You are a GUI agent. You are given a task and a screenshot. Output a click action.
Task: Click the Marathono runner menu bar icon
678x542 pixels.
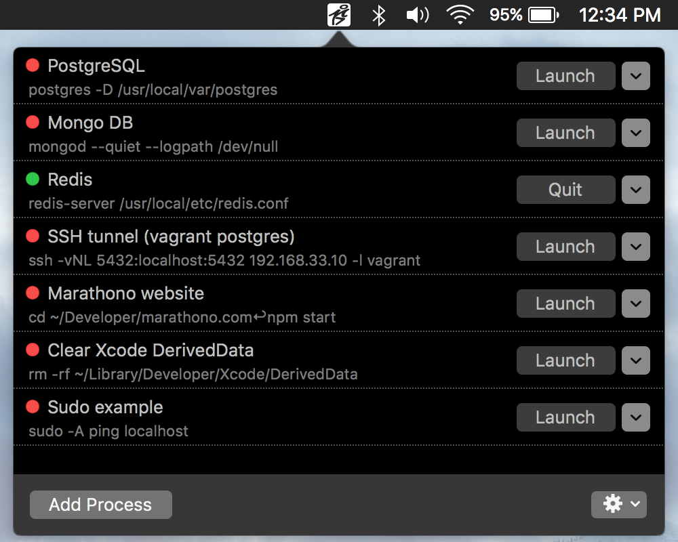coord(338,15)
